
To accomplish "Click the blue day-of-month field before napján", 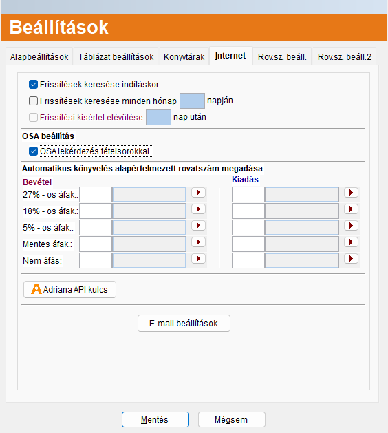I will (192, 101).
